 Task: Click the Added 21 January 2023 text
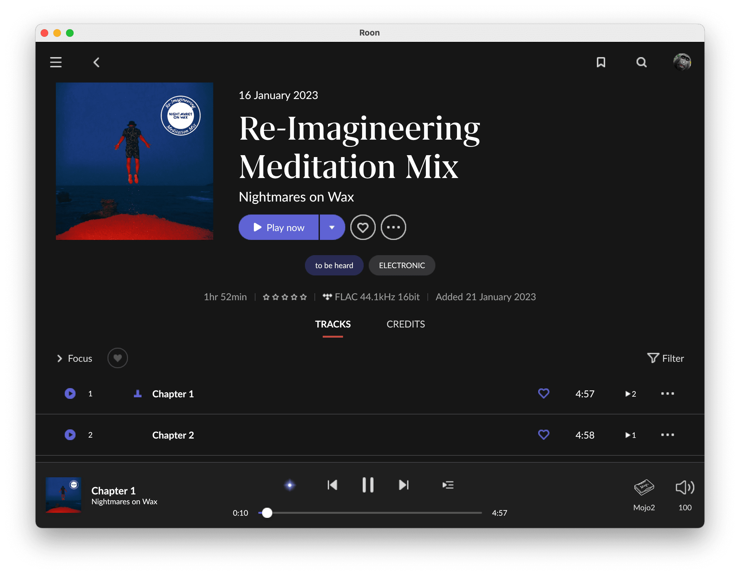coord(486,297)
